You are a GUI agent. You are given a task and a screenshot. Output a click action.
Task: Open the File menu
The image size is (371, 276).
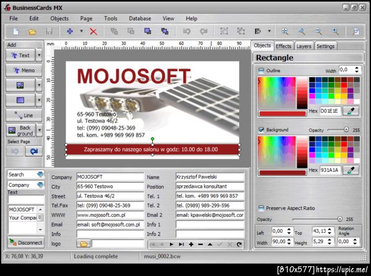pos(14,19)
